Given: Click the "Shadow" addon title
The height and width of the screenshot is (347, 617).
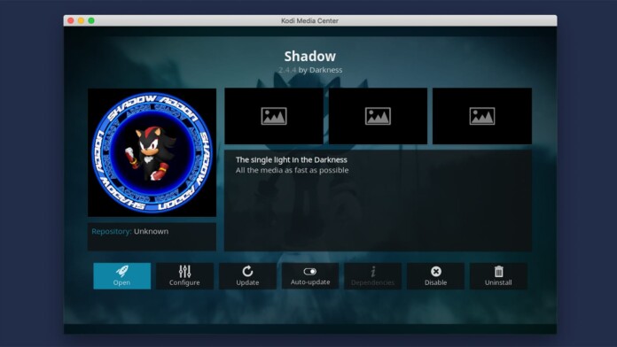Looking at the screenshot, I should 310,56.
